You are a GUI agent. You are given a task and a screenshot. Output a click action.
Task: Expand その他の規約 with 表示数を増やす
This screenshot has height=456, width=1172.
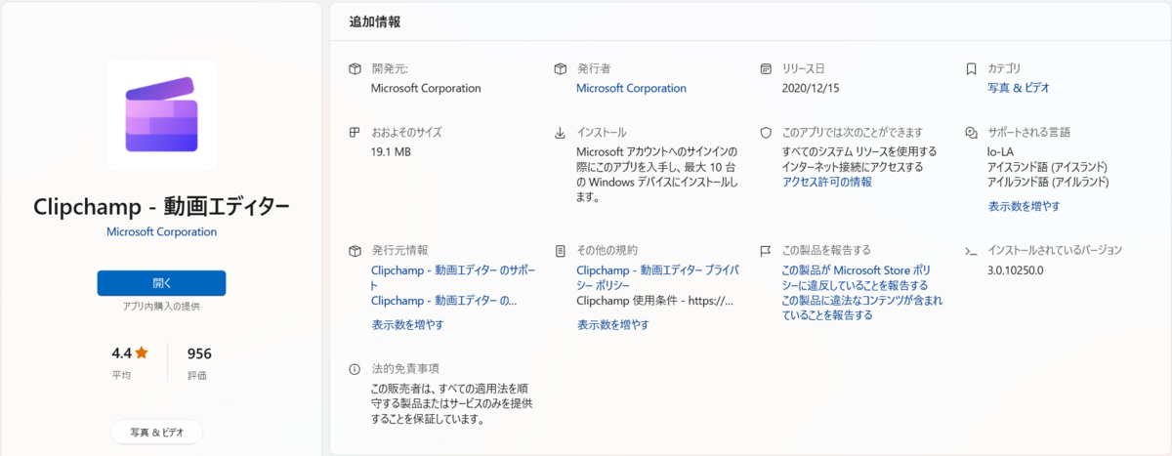(612, 324)
